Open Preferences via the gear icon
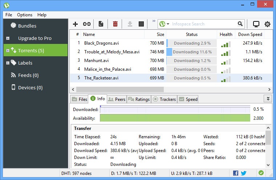 [268, 24]
